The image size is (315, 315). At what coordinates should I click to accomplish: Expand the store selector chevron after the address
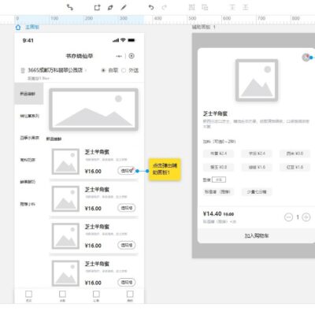coord(86,70)
